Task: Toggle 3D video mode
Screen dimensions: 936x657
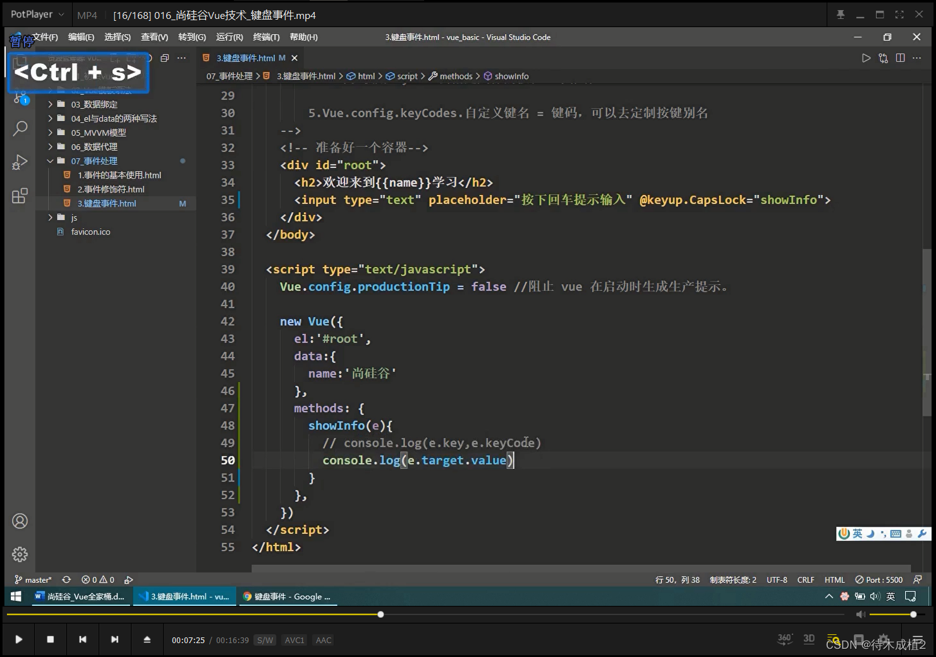Action: pyautogui.click(x=809, y=639)
